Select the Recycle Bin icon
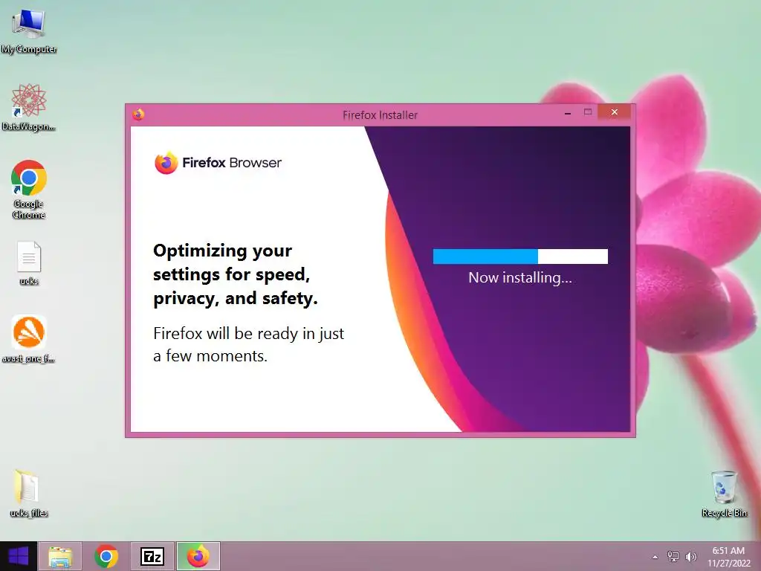Screen dimensions: 761x571 [x=724, y=493]
